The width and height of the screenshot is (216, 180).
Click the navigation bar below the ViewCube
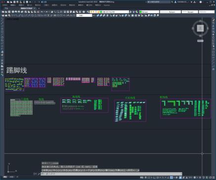pyautogui.click(x=200, y=41)
